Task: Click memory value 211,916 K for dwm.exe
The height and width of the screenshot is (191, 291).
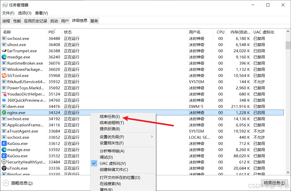Action: coord(240,107)
